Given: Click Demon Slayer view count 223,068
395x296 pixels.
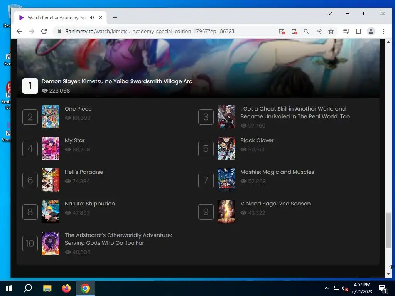Looking at the screenshot, I should (56, 91).
